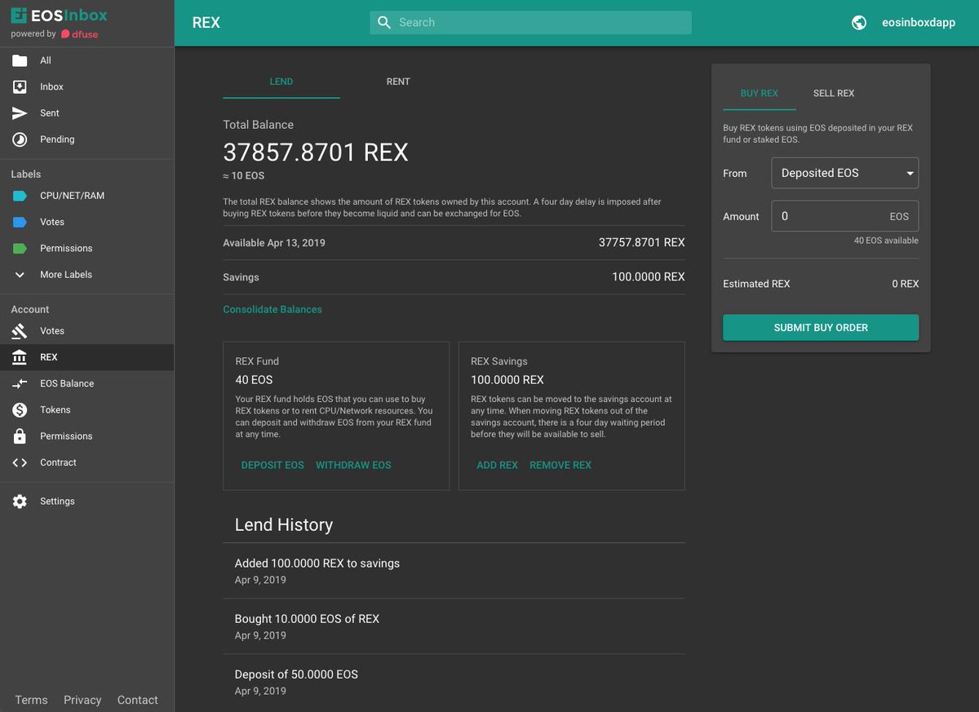Click the EOS Inbox logo icon
979x712 pixels.
(x=20, y=15)
